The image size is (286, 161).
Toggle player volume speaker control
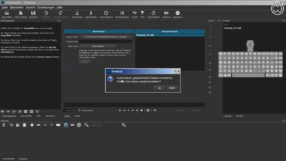pyautogui.click(x=155, y=110)
